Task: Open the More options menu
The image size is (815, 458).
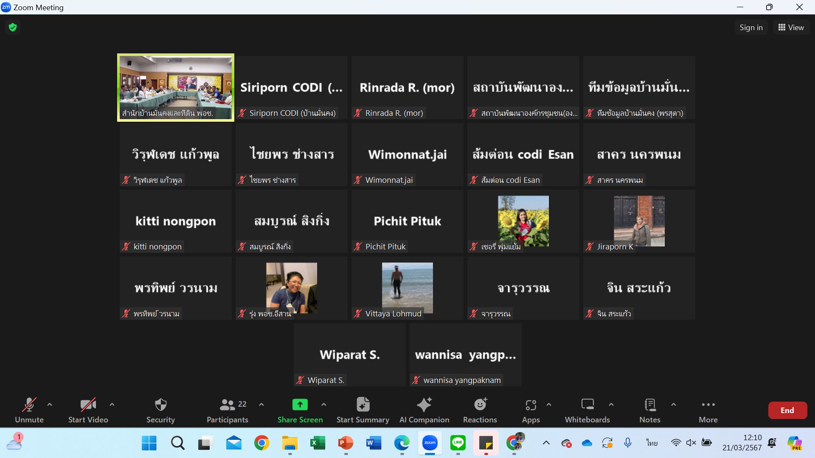Action: coord(708,410)
